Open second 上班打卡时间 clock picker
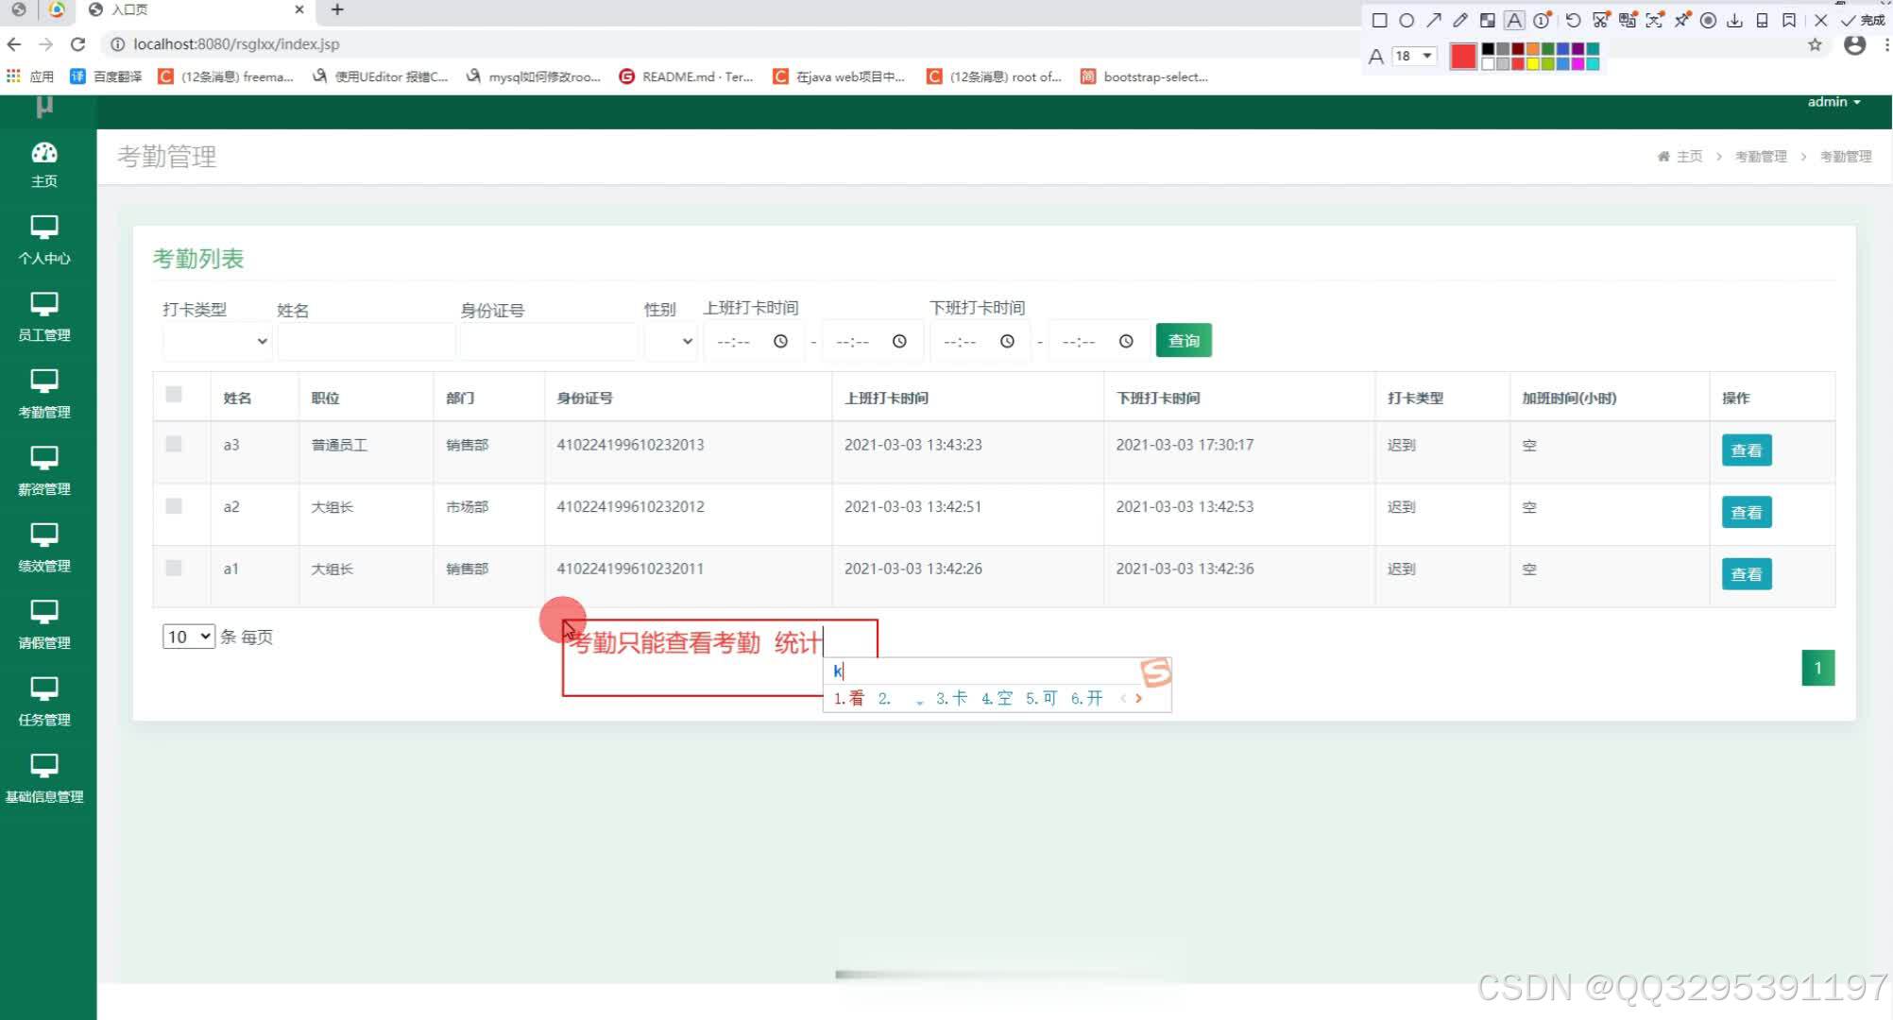Viewport: 1893px width, 1020px height. click(x=899, y=341)
